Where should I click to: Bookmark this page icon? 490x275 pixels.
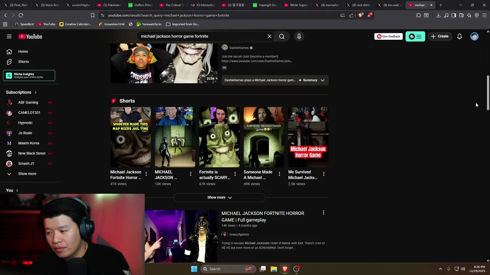pyautogui.click(x=92, y=15)
